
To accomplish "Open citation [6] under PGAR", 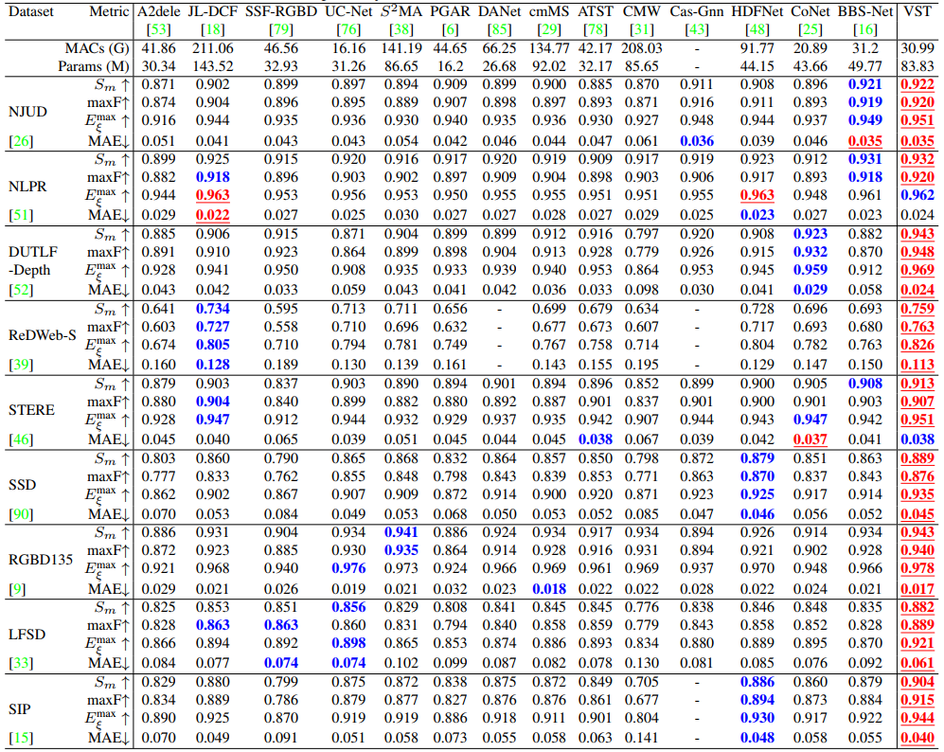I will 450,29.
